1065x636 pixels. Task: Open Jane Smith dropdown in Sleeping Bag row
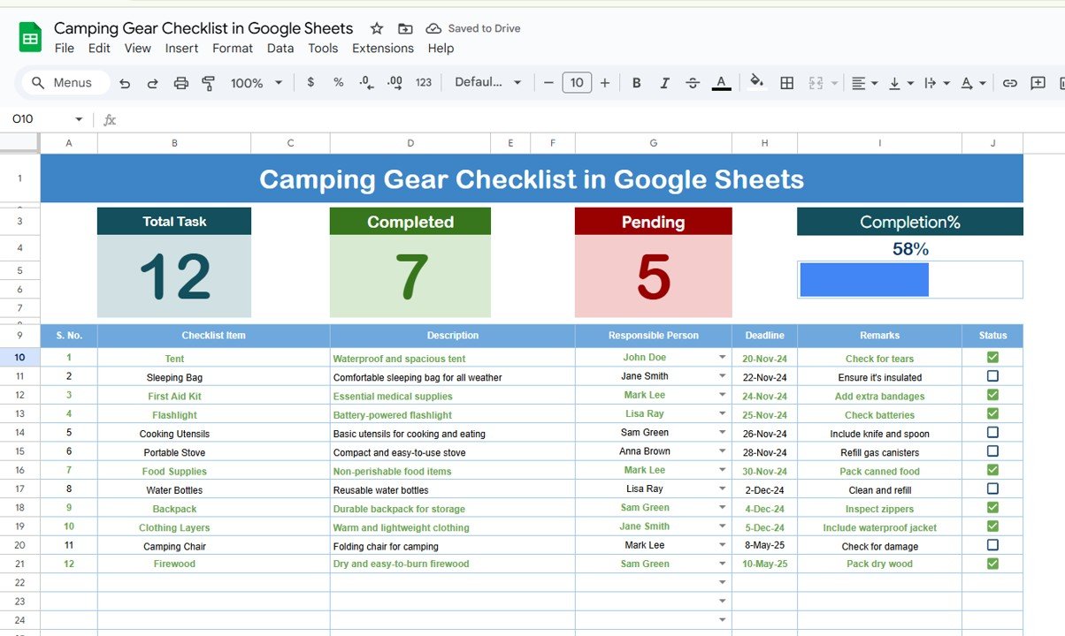click(722, 376)
